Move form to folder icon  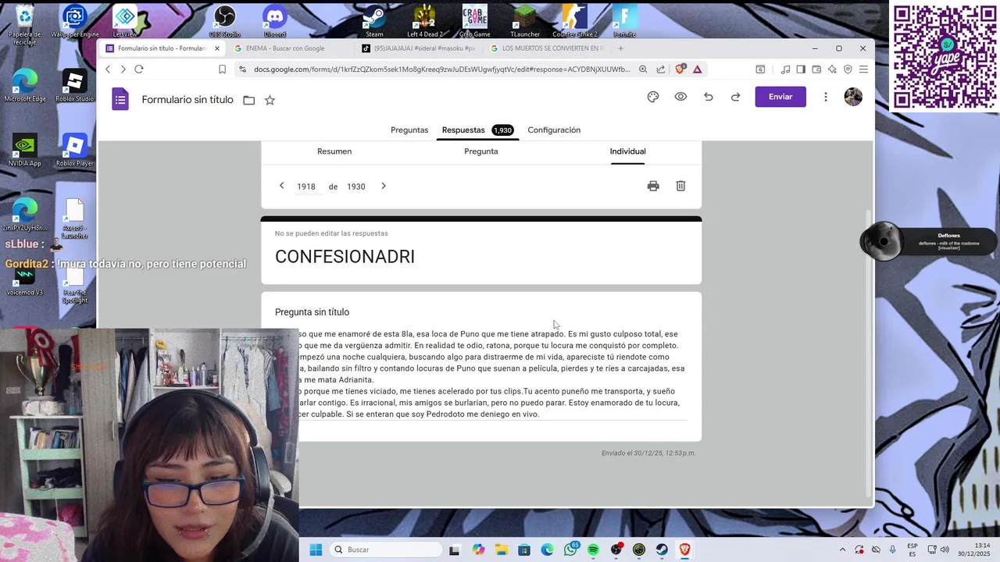pos(248,100)
